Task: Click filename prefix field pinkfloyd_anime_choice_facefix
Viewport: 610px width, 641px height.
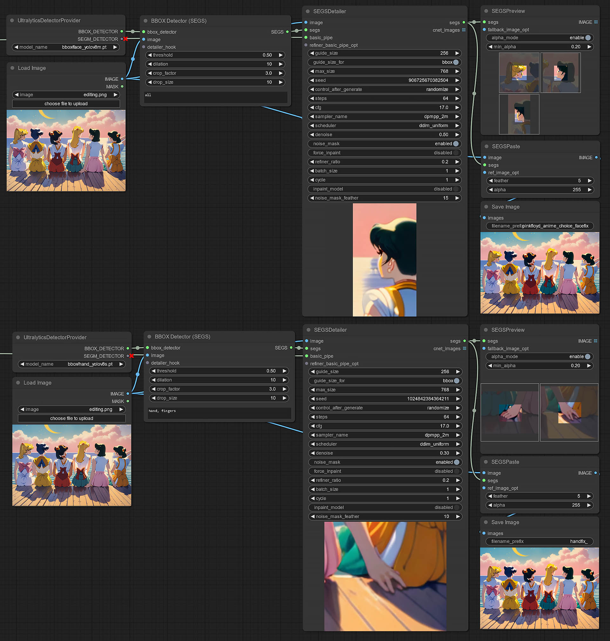Action: (x=540, y=226)
